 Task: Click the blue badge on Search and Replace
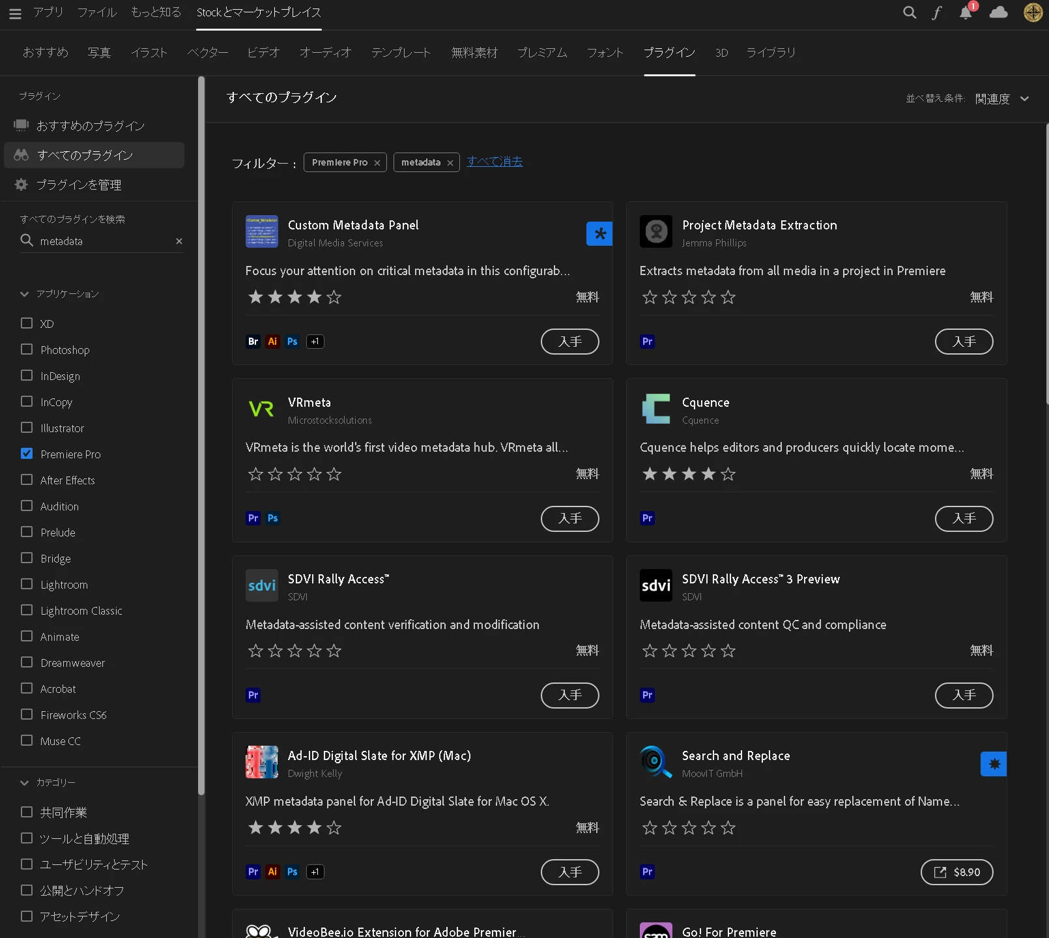(x=994, y=764)
